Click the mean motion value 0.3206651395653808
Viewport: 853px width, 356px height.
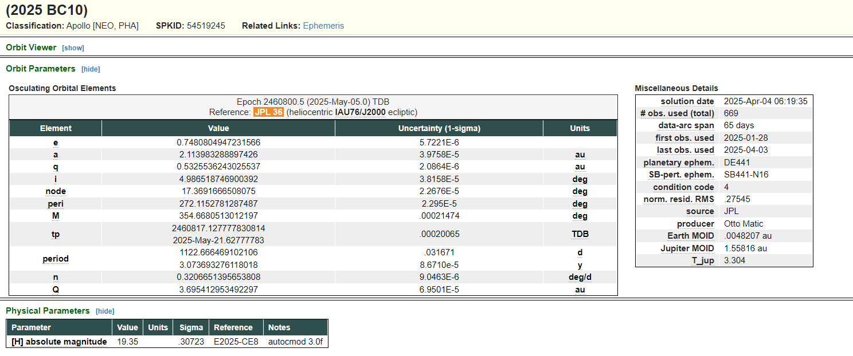pyautogui.click(x=218, y=277)
